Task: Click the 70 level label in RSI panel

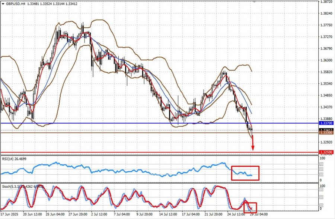Action: (x=321, y=164)
